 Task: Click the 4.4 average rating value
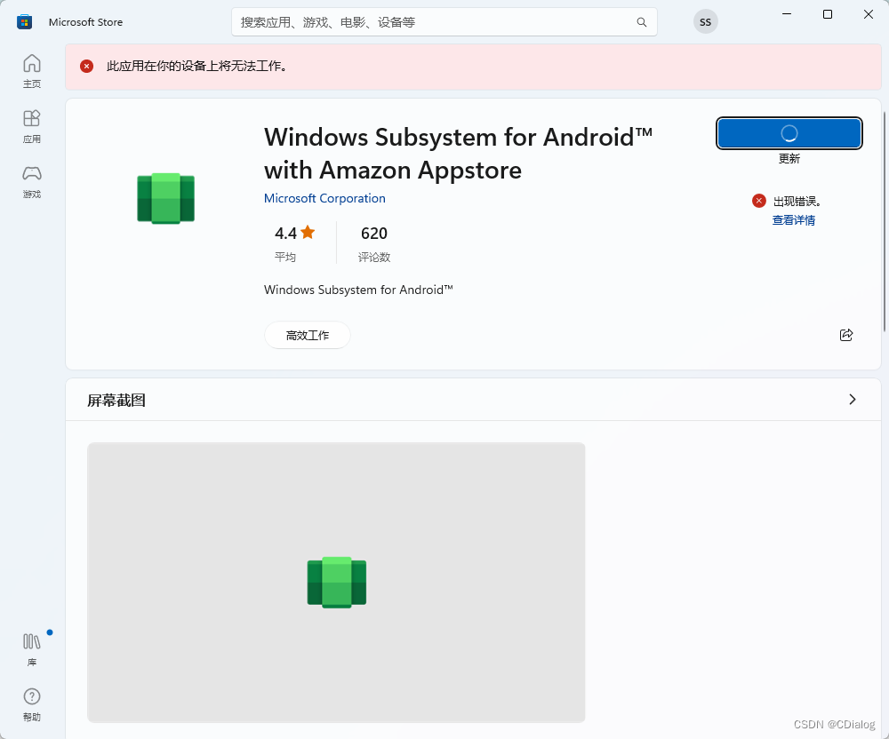[285, 234]
